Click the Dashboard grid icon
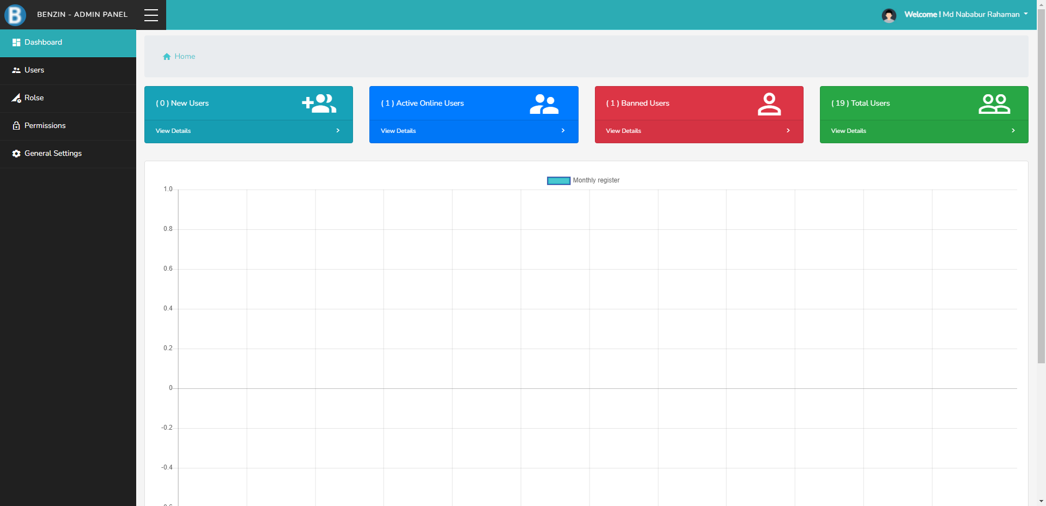1046x506 pixels. pyautogui.click(x=16, y=42)
